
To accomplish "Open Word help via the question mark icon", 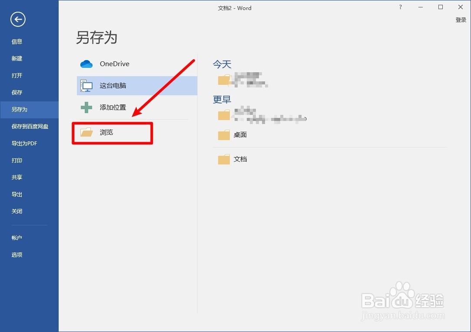I will pos(400,7).
